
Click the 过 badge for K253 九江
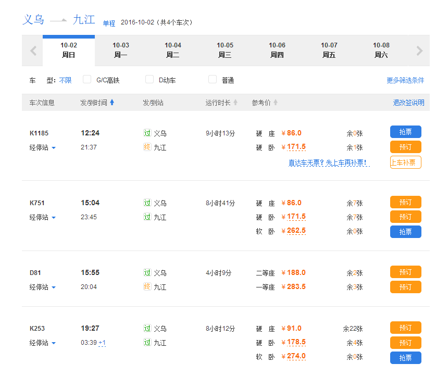(147, 342)
